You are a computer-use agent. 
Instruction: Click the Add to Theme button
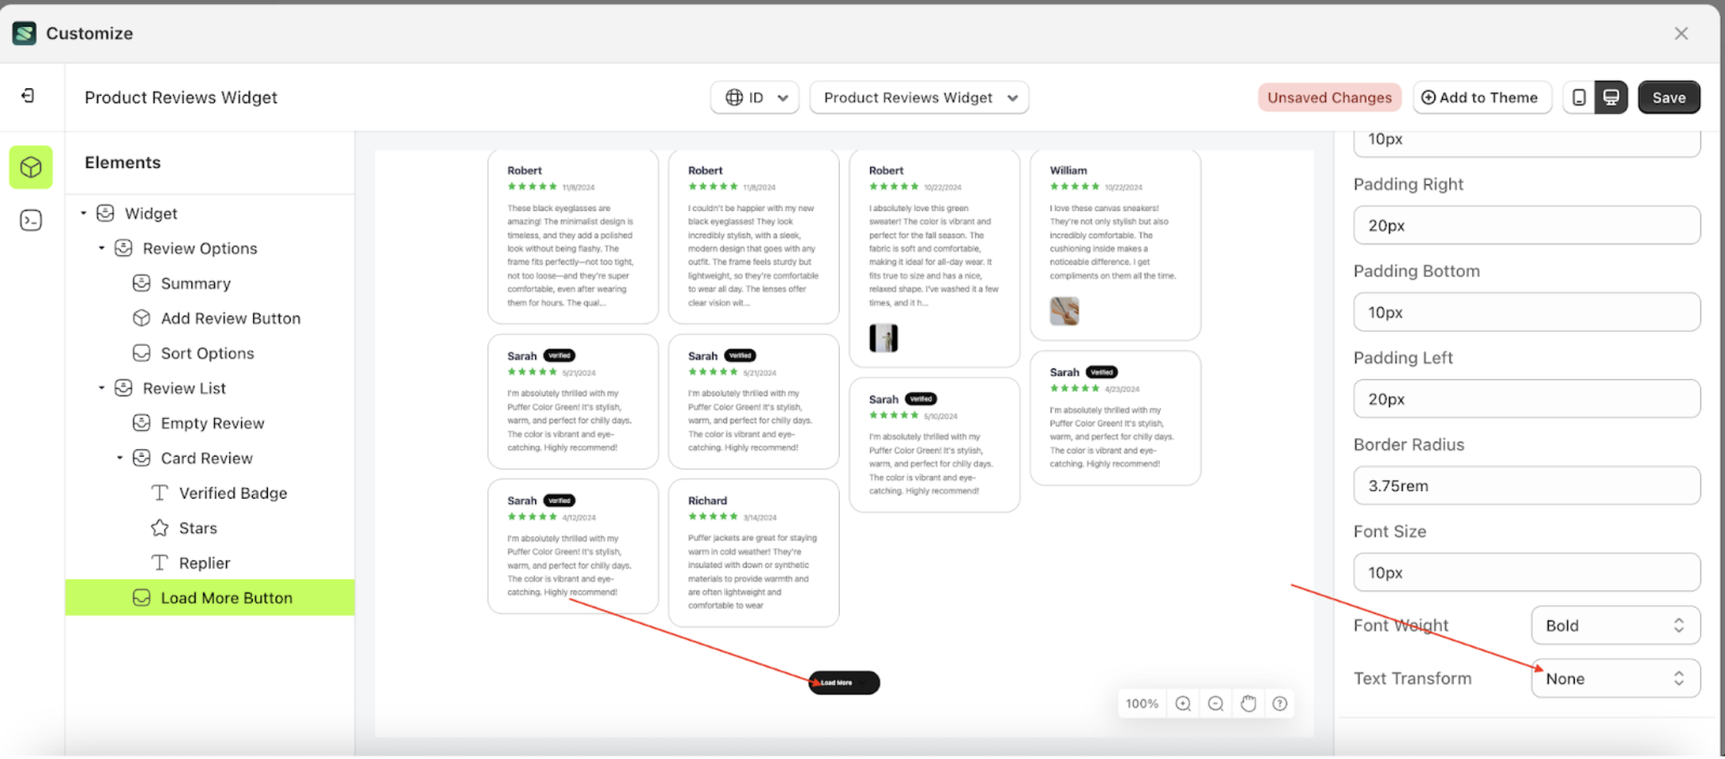pyautogui.click(x=1482, y=97)
